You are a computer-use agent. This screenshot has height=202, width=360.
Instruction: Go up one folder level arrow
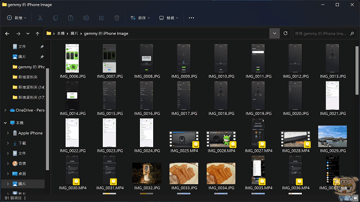point(38,34)
